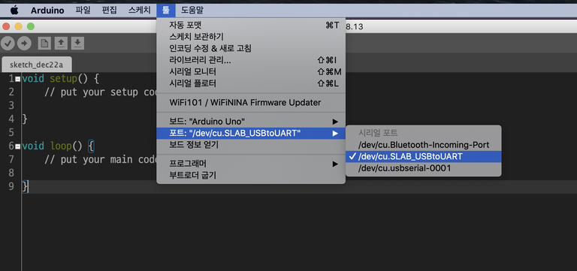Collapse the loop() function fold marker
The height and width of the screenshot is (271, 577).
coord(18,146)
